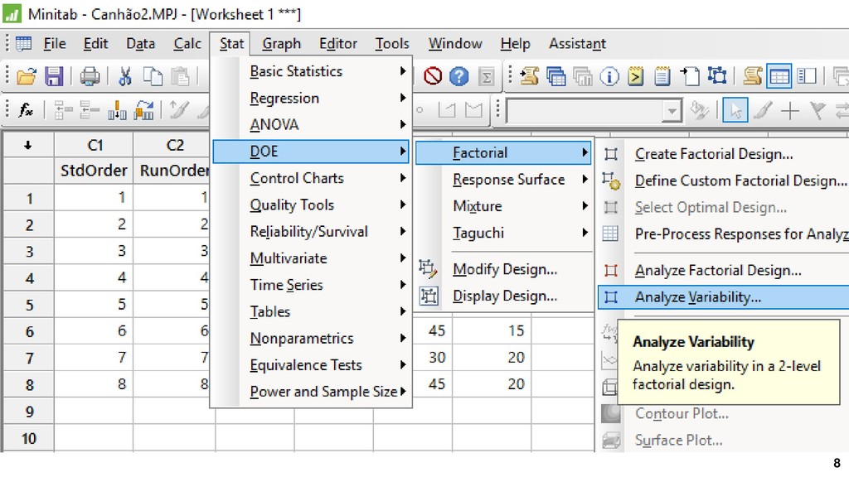Expand the Time Series submenu

(312, 285)
